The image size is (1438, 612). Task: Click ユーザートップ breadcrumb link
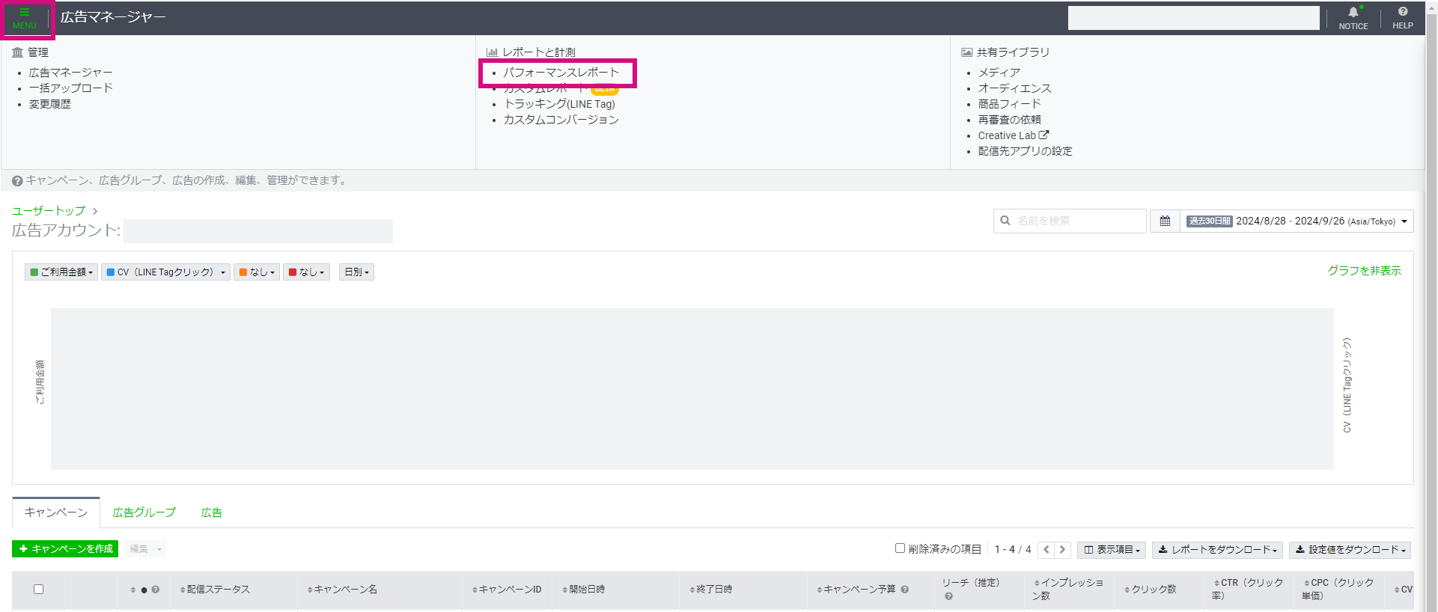(x=49, y=211)
